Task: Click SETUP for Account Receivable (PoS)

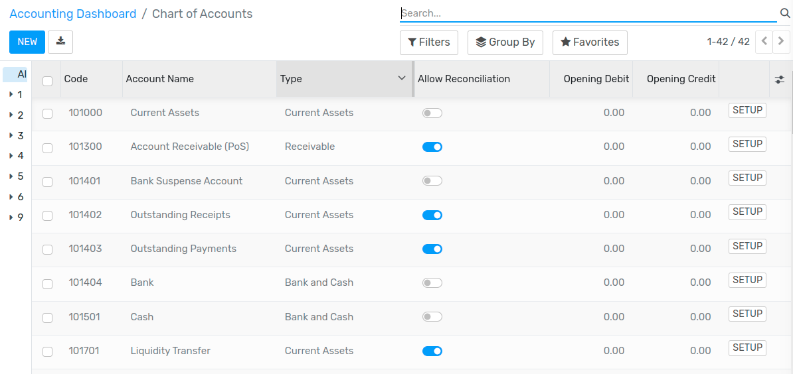Action: [747, 144]
